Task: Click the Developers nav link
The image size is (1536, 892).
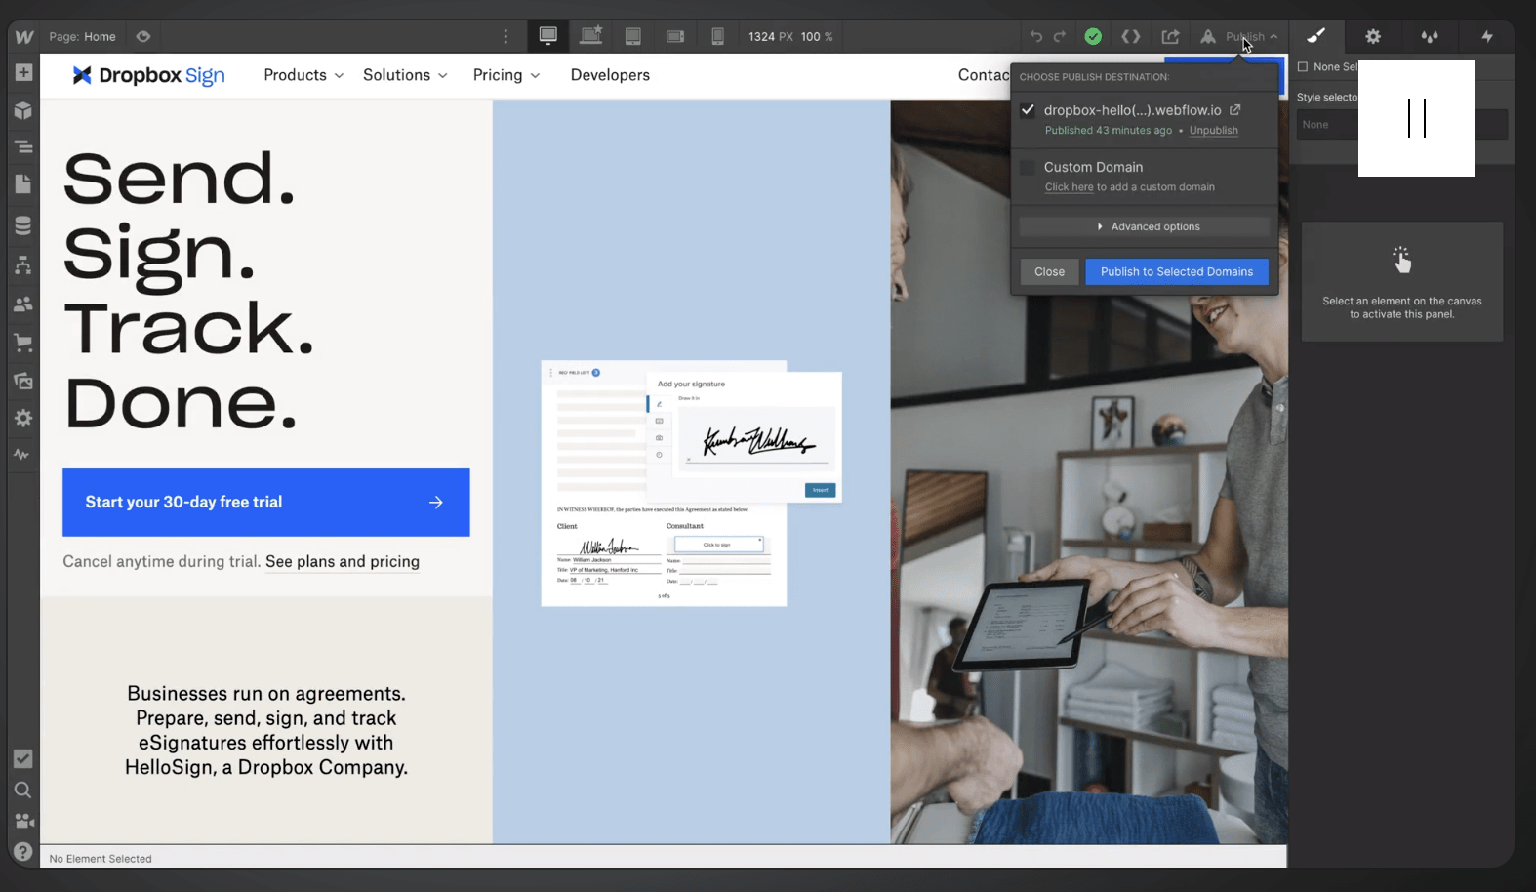Action: click(610, 75)
